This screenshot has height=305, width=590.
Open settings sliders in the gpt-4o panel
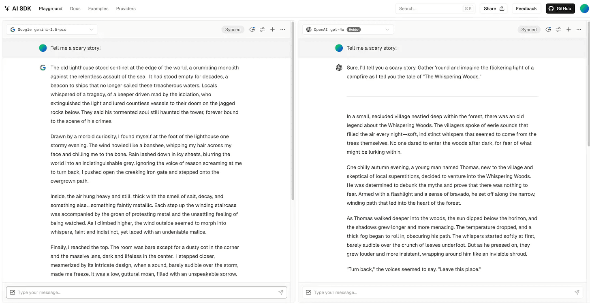point(558,30)
